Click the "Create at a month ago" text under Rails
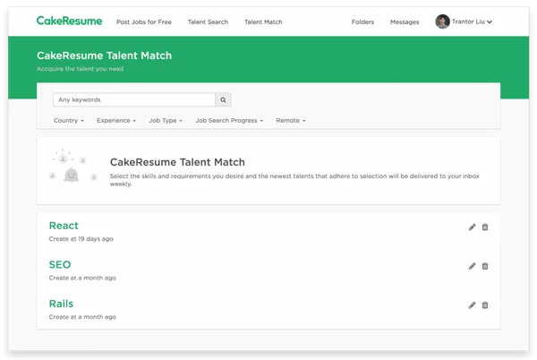 click(x=82, y=317)
